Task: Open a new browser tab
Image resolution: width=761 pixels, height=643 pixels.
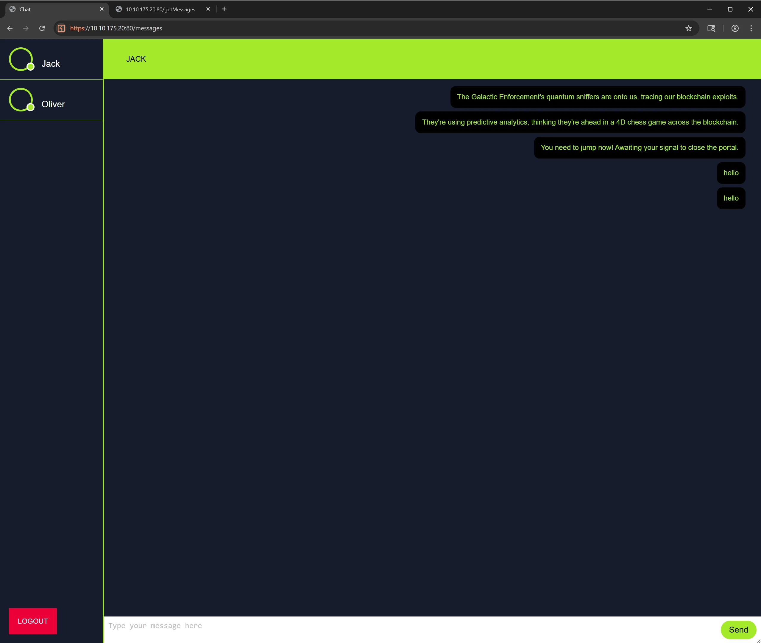Action: 224,9
